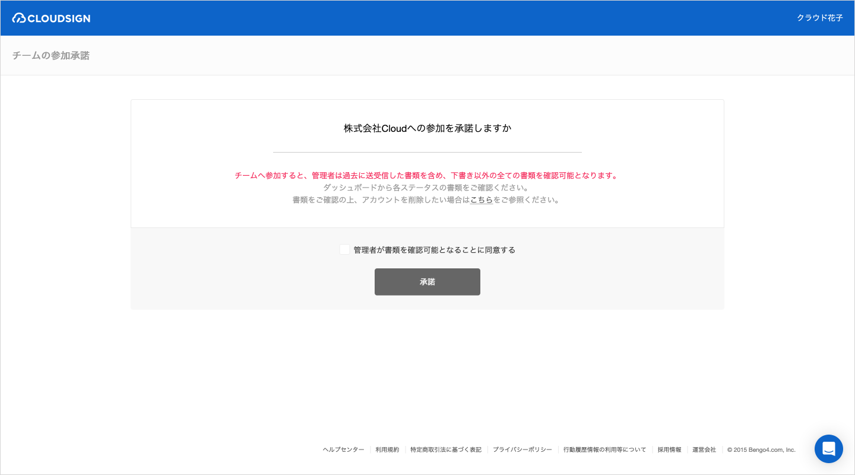Open the 運営会社 footer link

pyautogui.click(x=704, y=450)
